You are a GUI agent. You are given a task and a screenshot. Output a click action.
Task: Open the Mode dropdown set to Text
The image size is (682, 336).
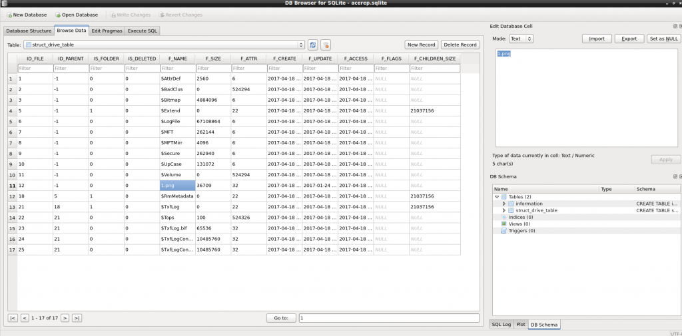click(521, 39)
